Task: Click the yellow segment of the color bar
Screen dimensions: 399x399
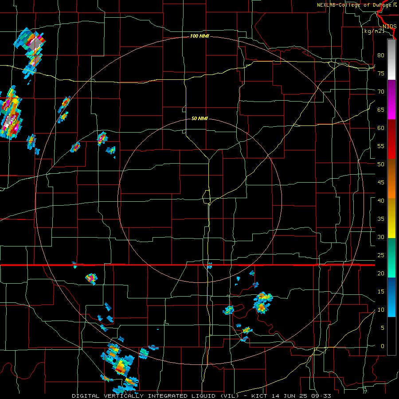Action: click(x=391, y=218)
